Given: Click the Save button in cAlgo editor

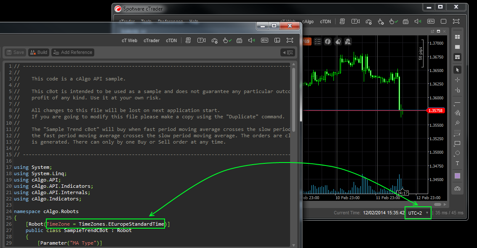Looking at the screenshot, I should click(x=15, y=52).
